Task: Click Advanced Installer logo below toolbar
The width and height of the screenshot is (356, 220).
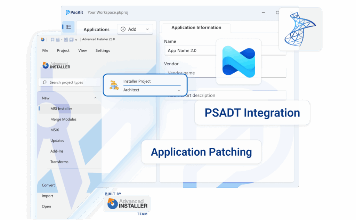Action: click(x=56, y=65)
